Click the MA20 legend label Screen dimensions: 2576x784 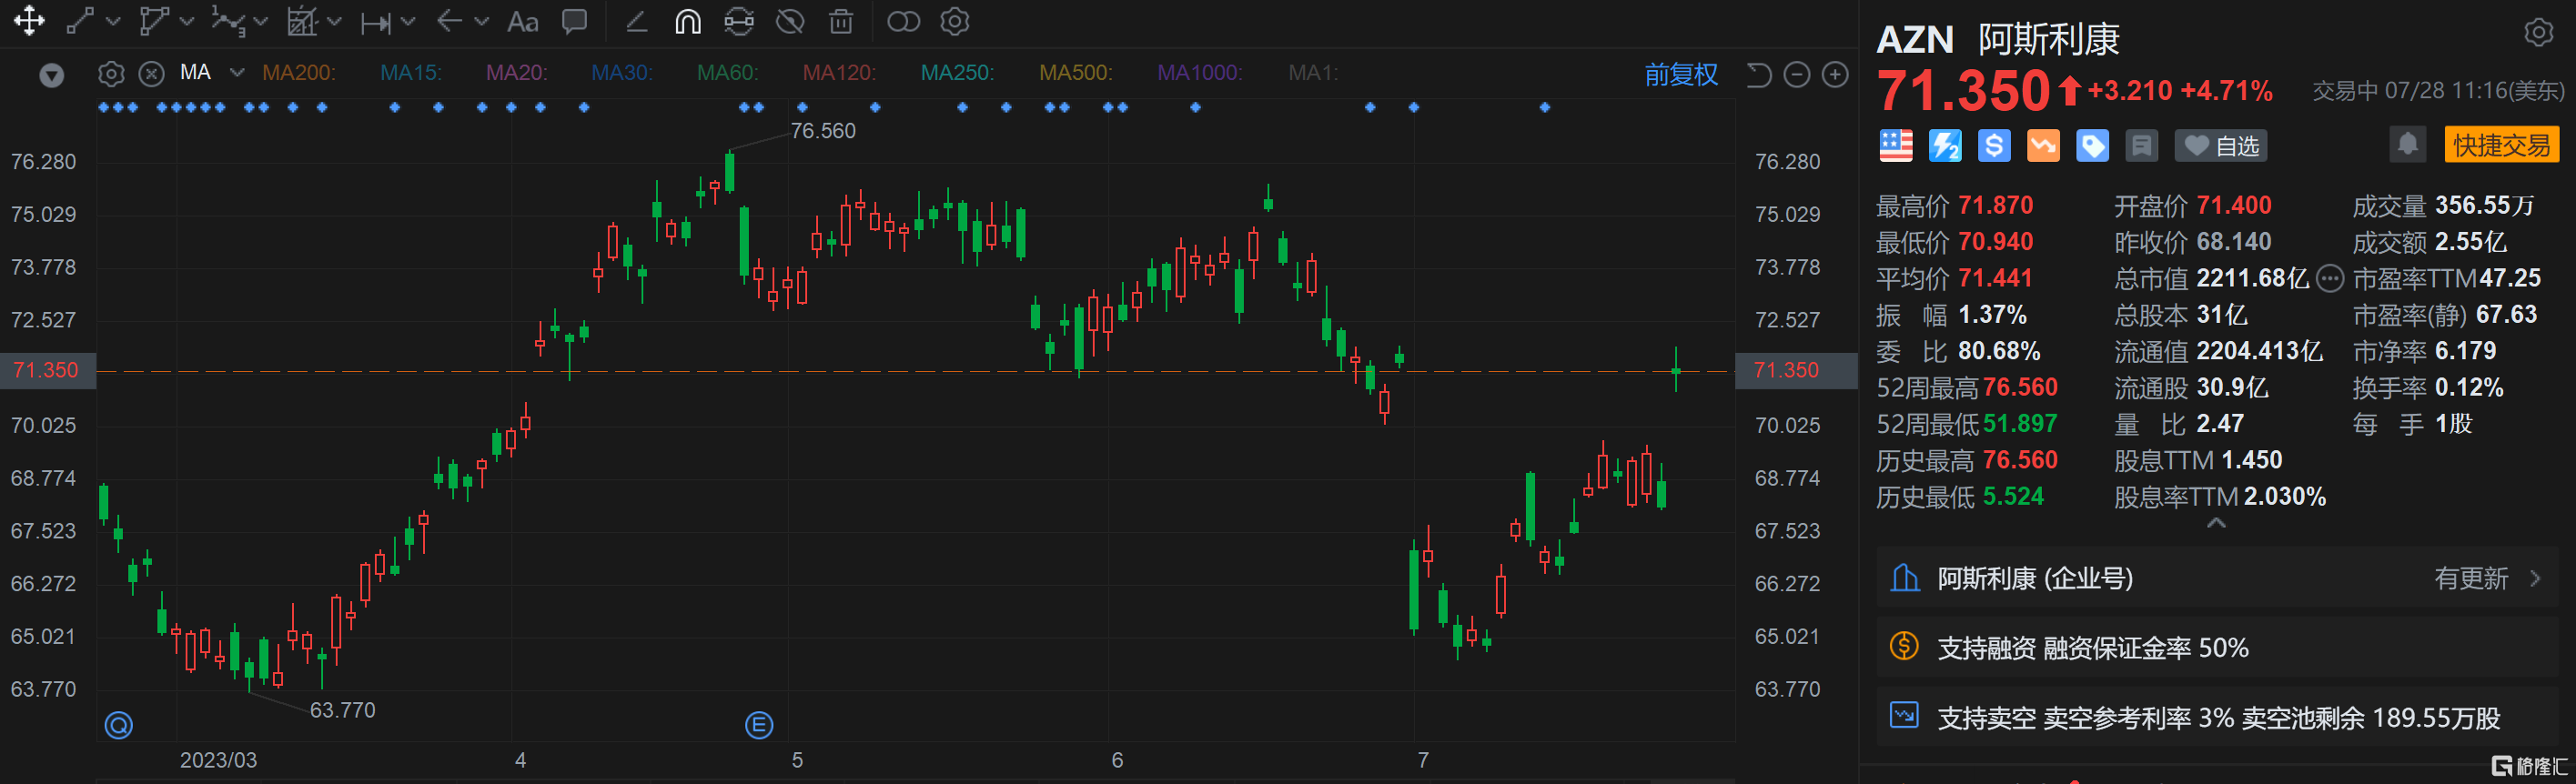(516, 72)
